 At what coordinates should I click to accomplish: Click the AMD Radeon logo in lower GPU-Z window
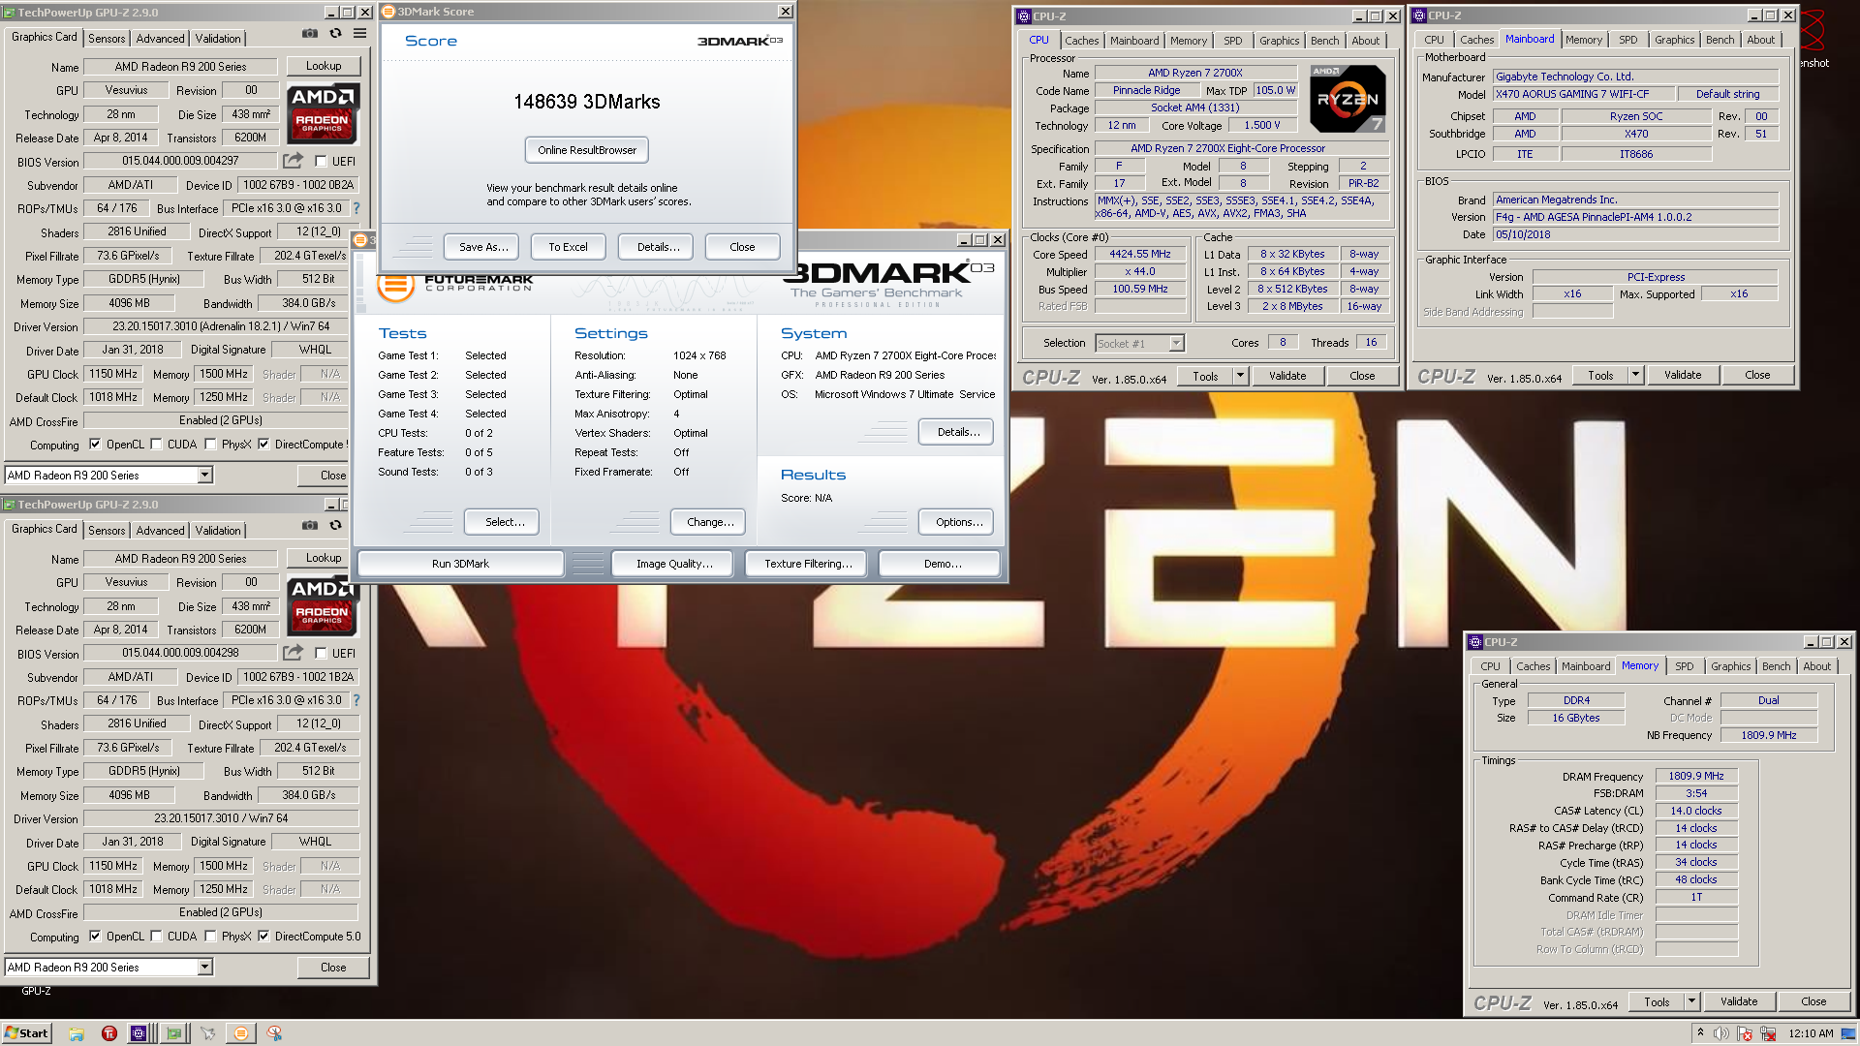pos(323,605)
